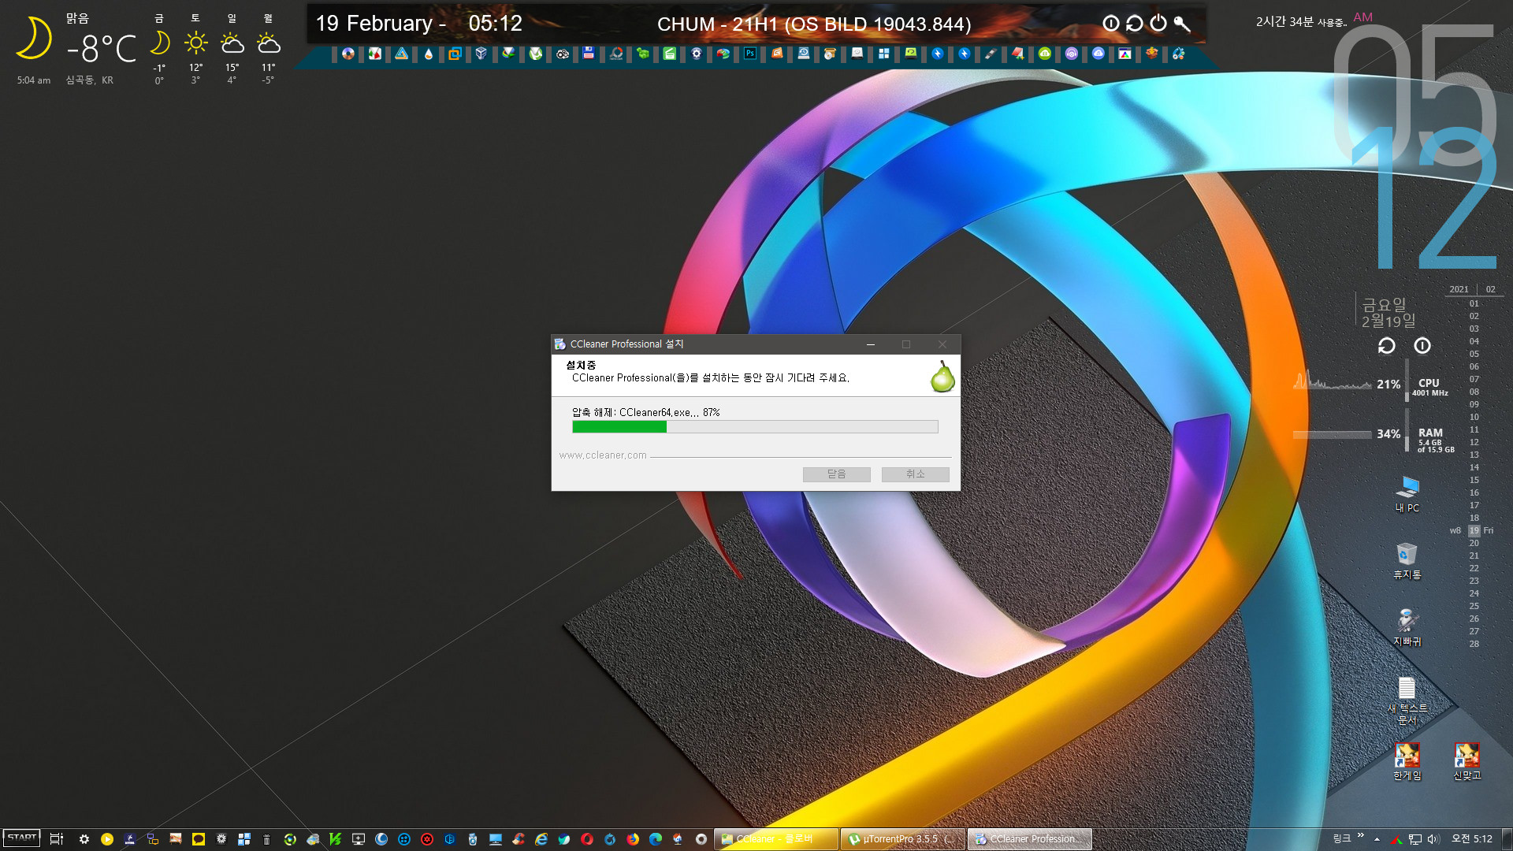Click the shutdown icon above CPU meter
This screenshot has width=1513, height=851.
coord(1422,345)
